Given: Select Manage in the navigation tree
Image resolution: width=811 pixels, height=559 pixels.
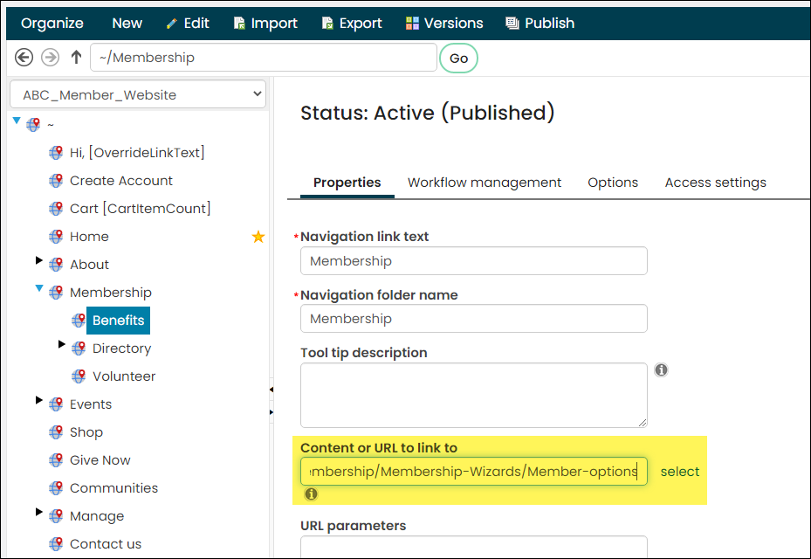Looking at the screenshot, I should (97, 516).
